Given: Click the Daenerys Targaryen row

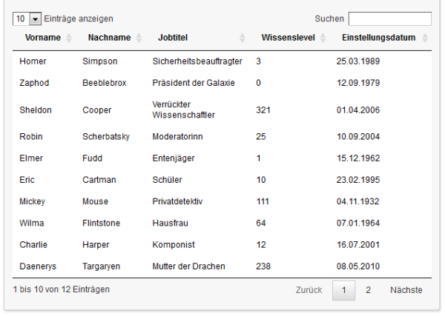Looking at the screenshot, I should pos(222,266).
